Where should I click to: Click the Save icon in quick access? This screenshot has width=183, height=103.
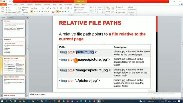click(x=4, y=1)
